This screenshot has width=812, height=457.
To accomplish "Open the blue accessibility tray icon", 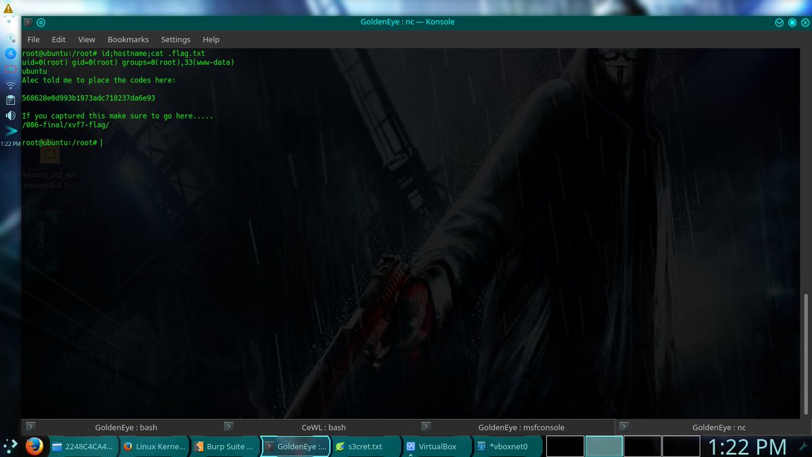I will tap(10, 53).
